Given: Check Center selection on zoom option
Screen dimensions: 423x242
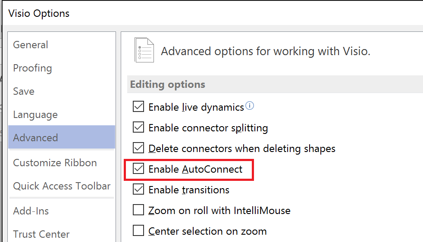Looking at the screenshot, I should tap(138, 231).
